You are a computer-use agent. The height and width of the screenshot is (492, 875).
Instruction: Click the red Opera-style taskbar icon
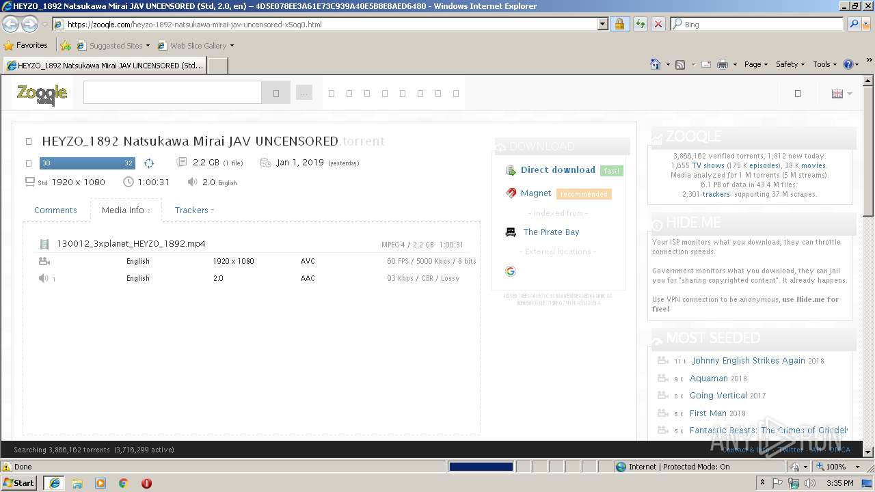pos(146,483)
